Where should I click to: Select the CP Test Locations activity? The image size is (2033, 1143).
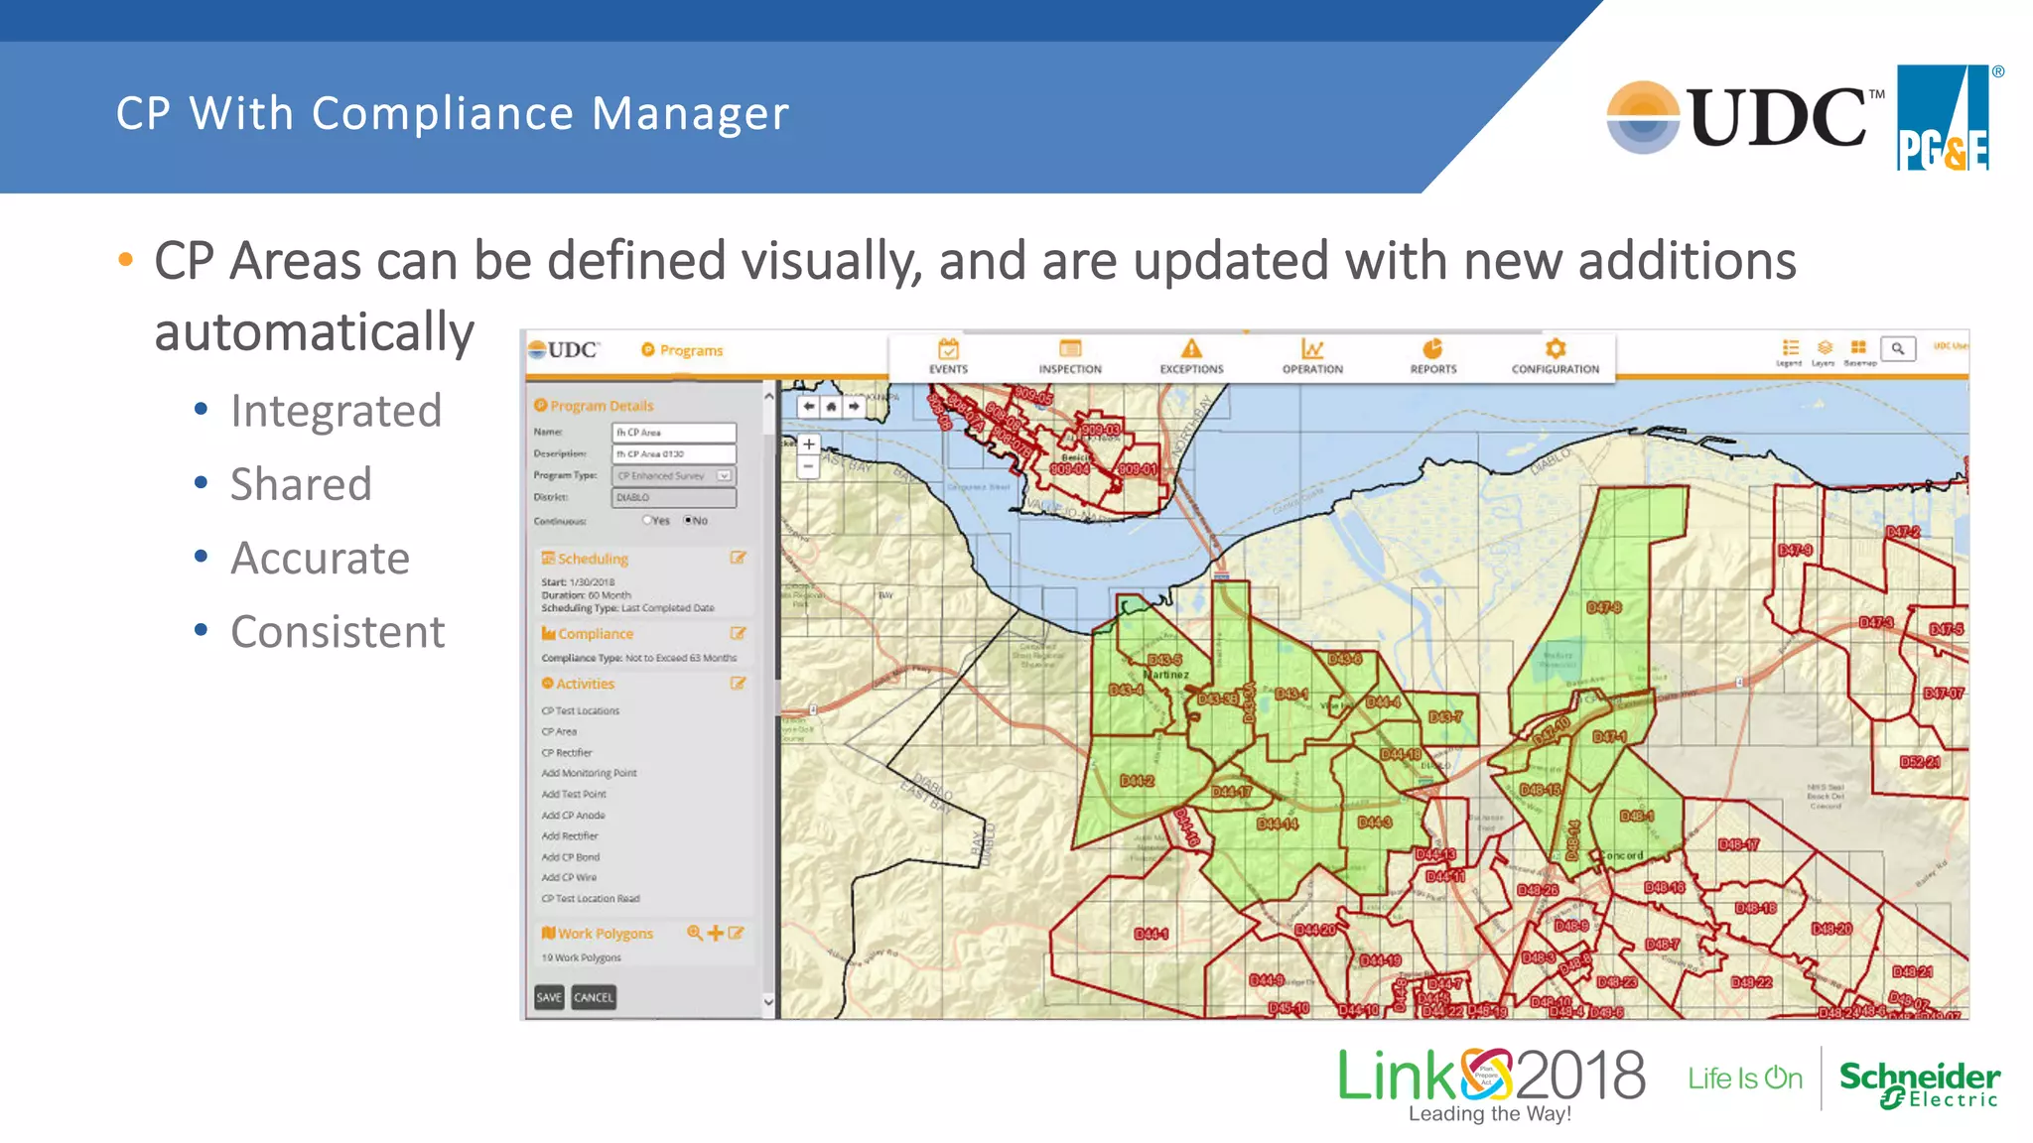pos(581,710)
